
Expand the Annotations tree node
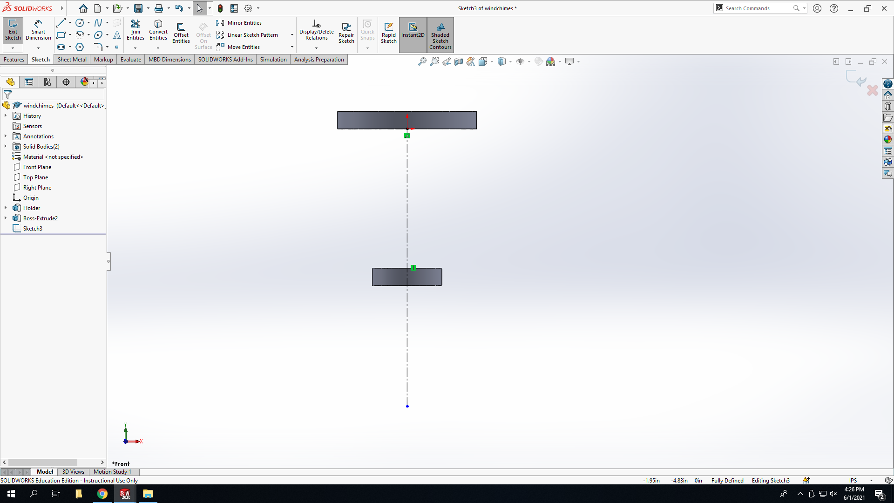(x=6, y=136)
